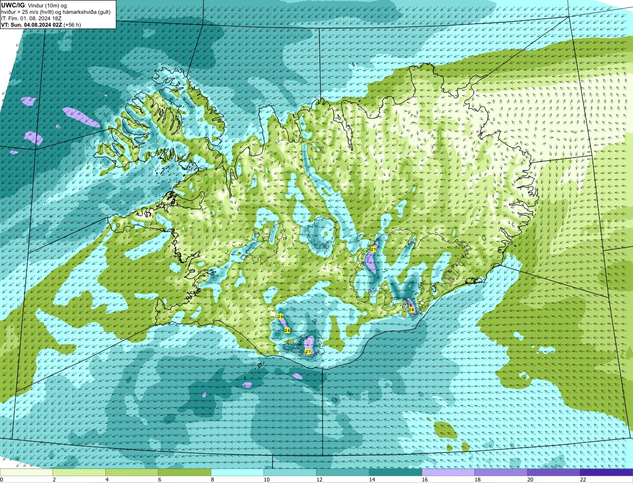This screenshot has height=483, width=633.
Task: Click the 14–16 m/s dark teal legend segment
Action: pos(396,472)
